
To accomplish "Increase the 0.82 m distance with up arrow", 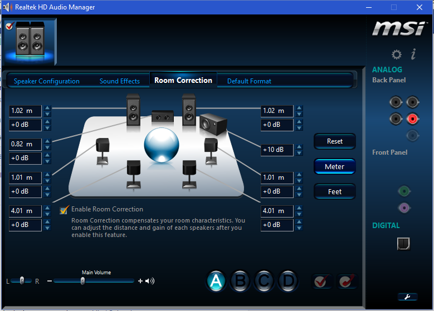I will 48,141.
